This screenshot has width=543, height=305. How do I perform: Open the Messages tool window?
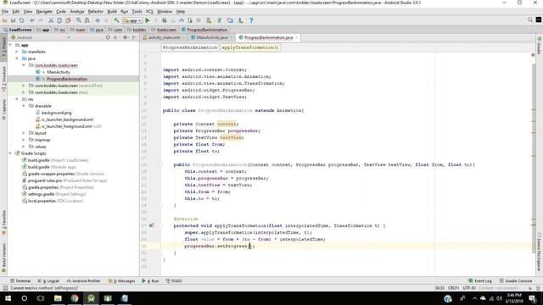click(122, 280)
